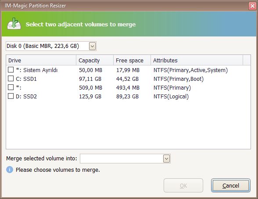
Task: Click the blue info icon near merge hint
Action: (x=10, y=170)
